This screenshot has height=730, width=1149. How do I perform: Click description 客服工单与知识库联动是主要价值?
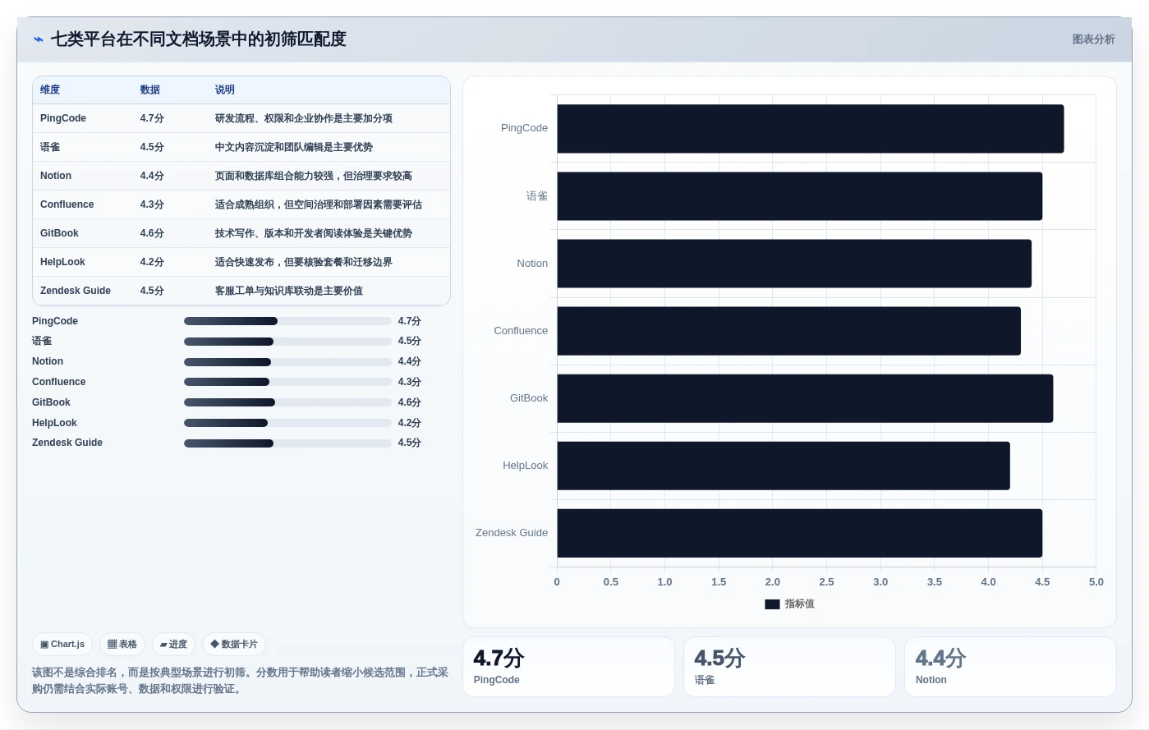289,291
